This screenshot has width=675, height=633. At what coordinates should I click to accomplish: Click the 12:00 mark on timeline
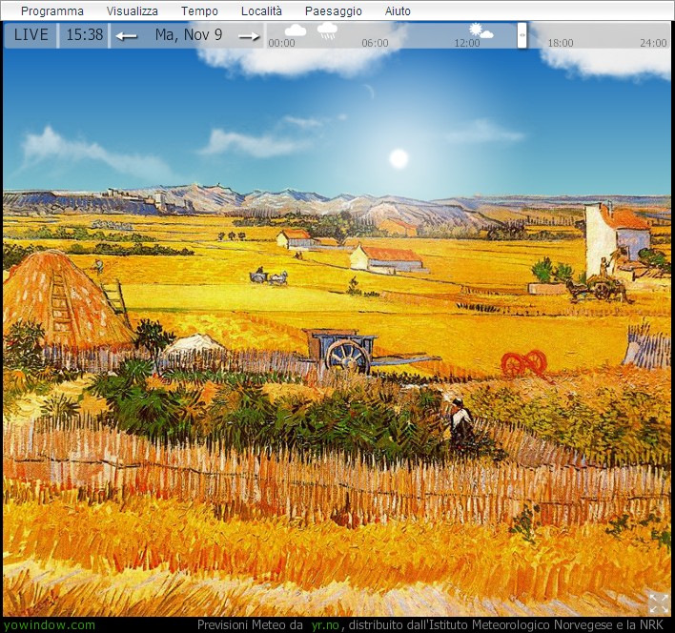(x=467, y=43)
